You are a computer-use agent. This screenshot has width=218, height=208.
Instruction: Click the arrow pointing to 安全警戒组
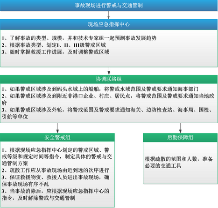point(57,128)
